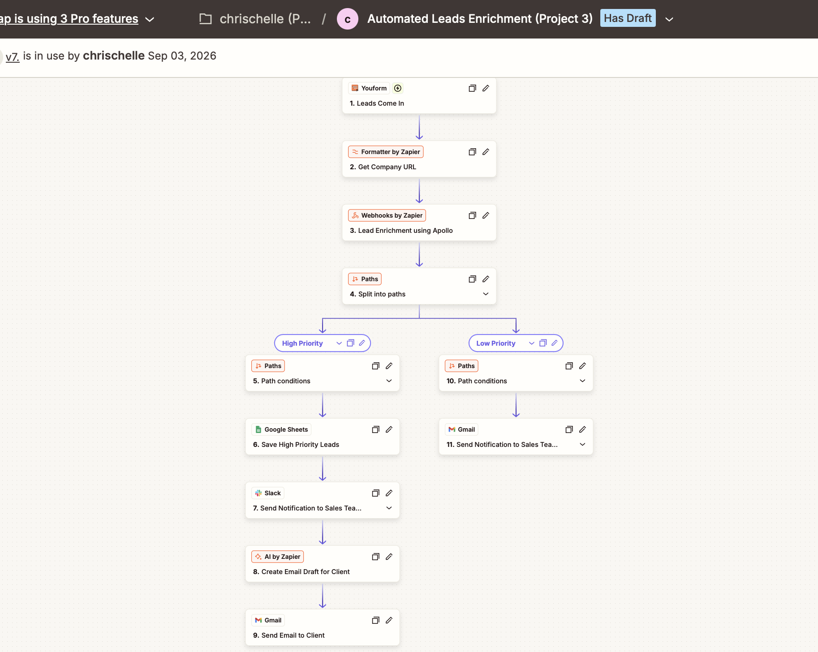The height and width of the screenshot is (652, 818).
Task: Edit the Create Email Draft for Client step
Action: [x=389, y=557]
